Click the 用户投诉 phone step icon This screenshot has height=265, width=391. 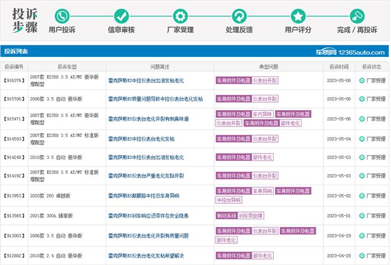point(62,16)
